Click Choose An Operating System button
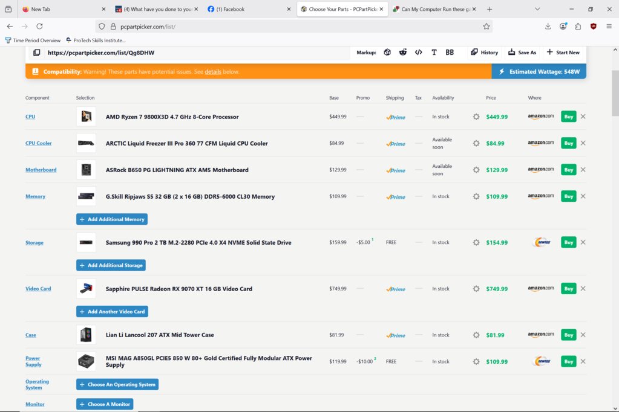This screenshot has height=412, width=619. 117,384
